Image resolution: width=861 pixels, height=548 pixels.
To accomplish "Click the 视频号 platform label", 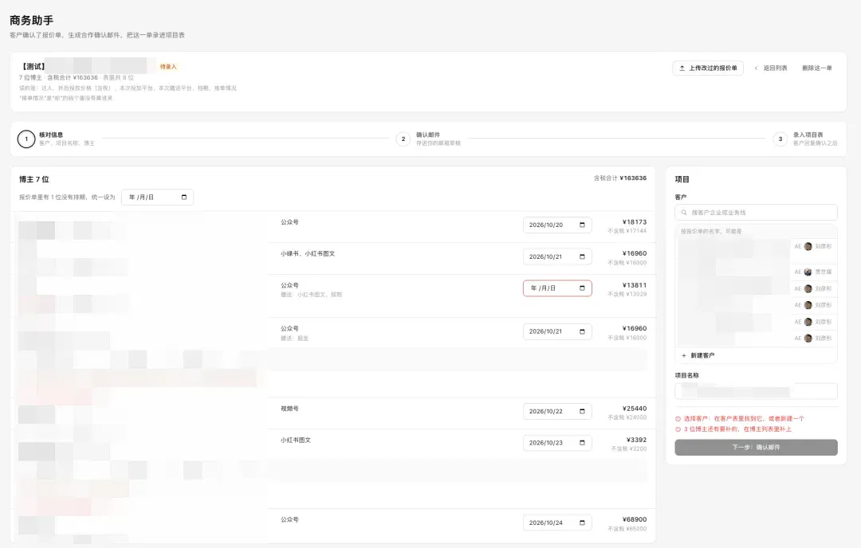I will pos(289,409).
